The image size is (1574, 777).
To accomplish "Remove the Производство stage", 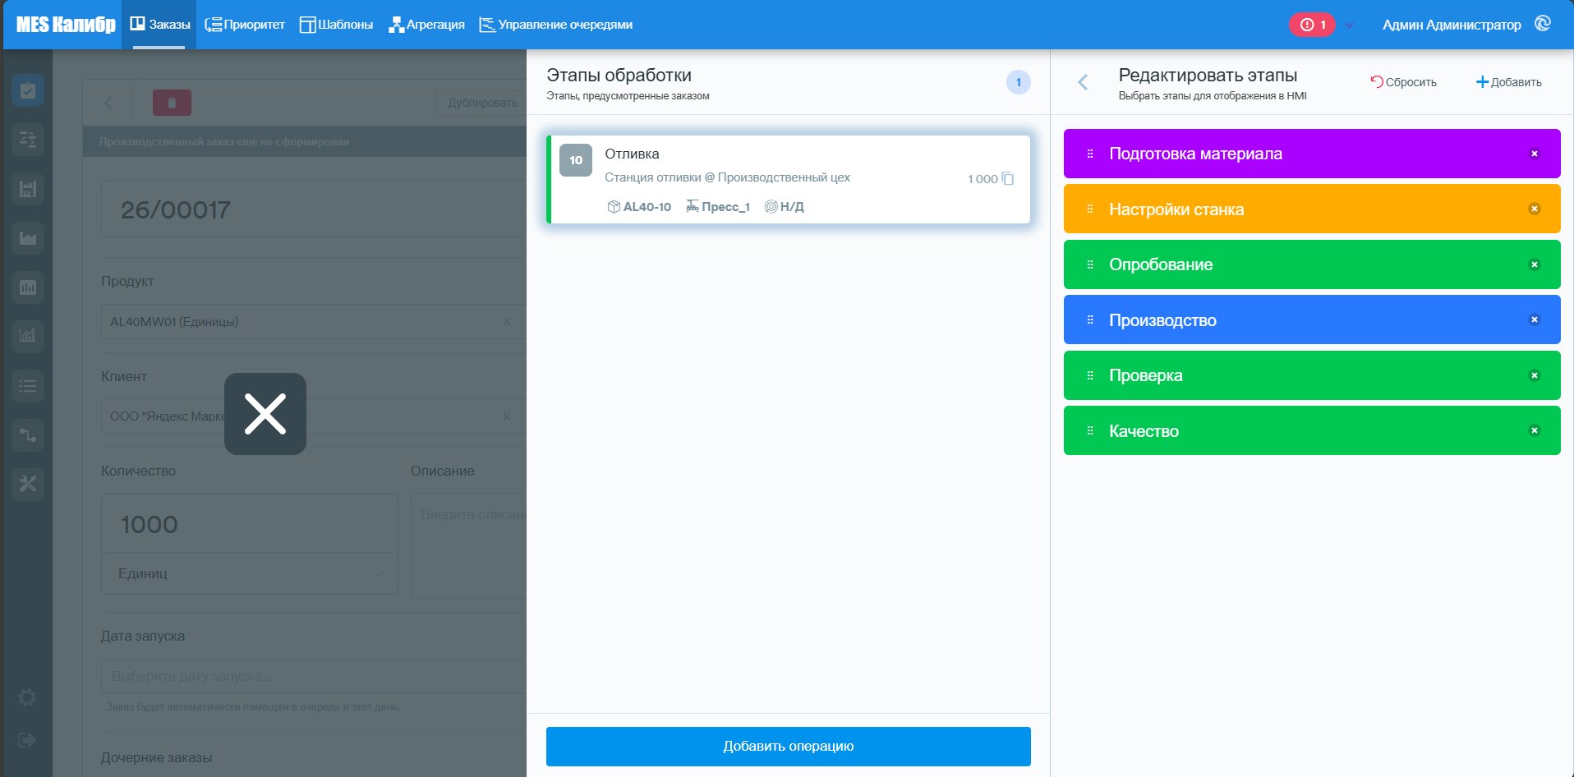I will coord(1534,320).
